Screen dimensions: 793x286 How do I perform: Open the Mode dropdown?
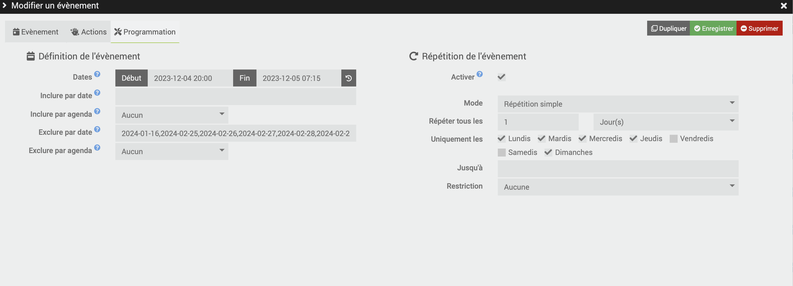pos(617,104)
